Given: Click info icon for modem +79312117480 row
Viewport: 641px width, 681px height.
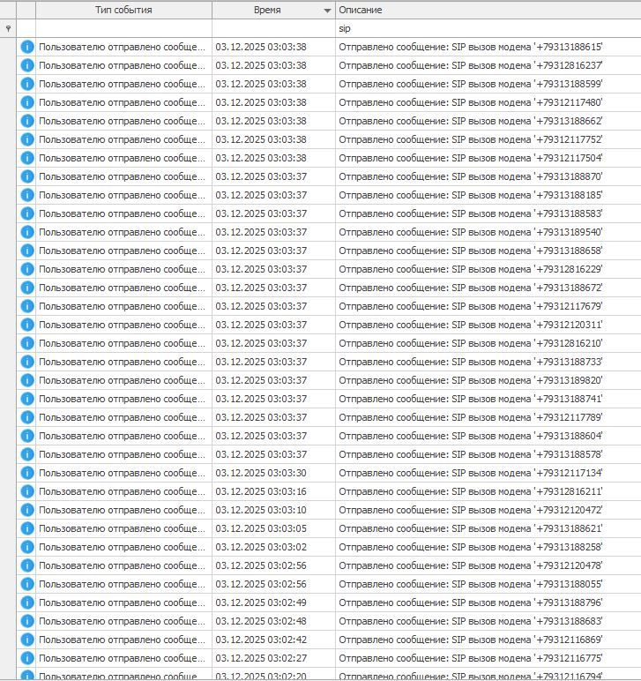Looking at the screenshot, I should coord(26,102).
